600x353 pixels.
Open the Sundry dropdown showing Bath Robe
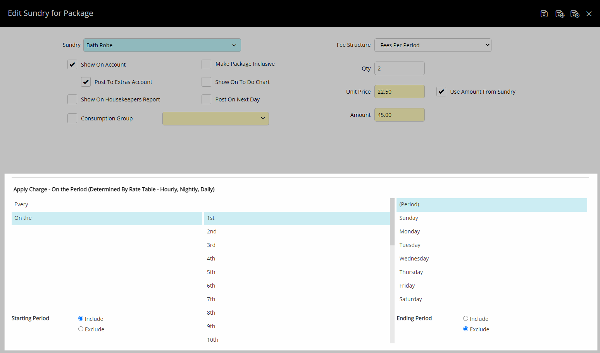[162, 45]
